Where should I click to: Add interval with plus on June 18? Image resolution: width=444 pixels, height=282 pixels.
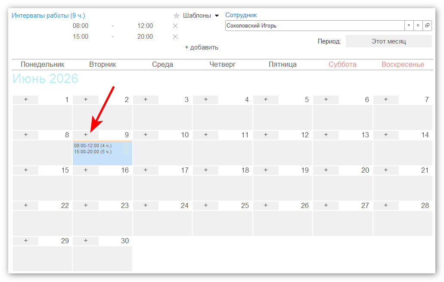[206, 170]
